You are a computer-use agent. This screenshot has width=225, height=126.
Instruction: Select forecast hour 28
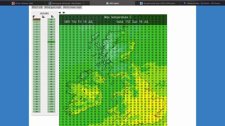coord(37,87)
